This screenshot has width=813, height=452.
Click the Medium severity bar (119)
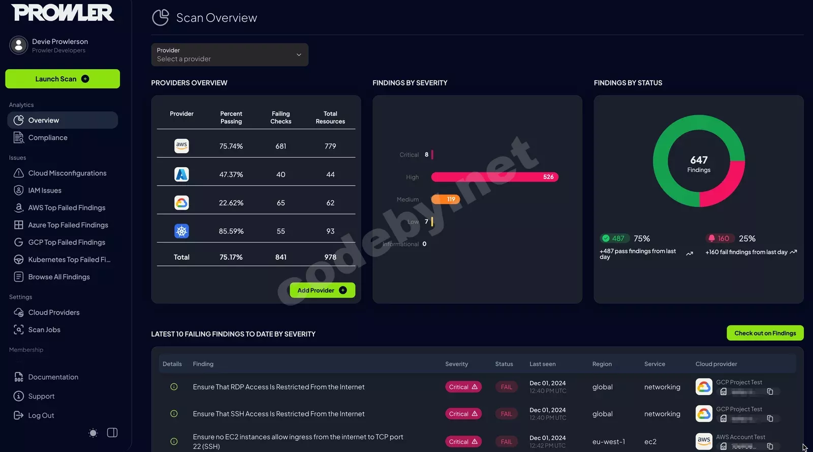point(446,199)
